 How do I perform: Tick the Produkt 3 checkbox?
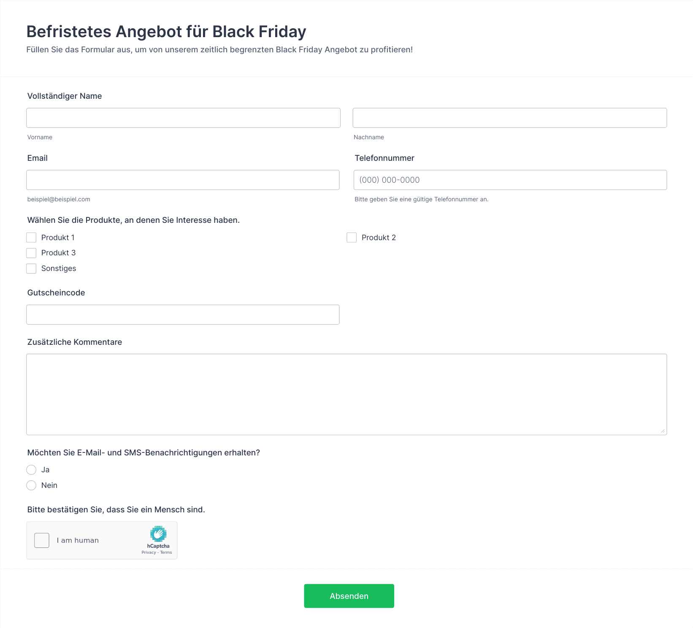(x=31, y=253)
